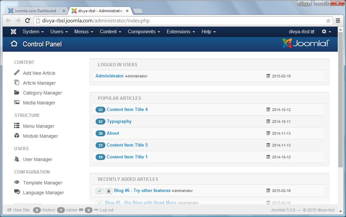Open Article Manager via its copy icon

point(16,83)
